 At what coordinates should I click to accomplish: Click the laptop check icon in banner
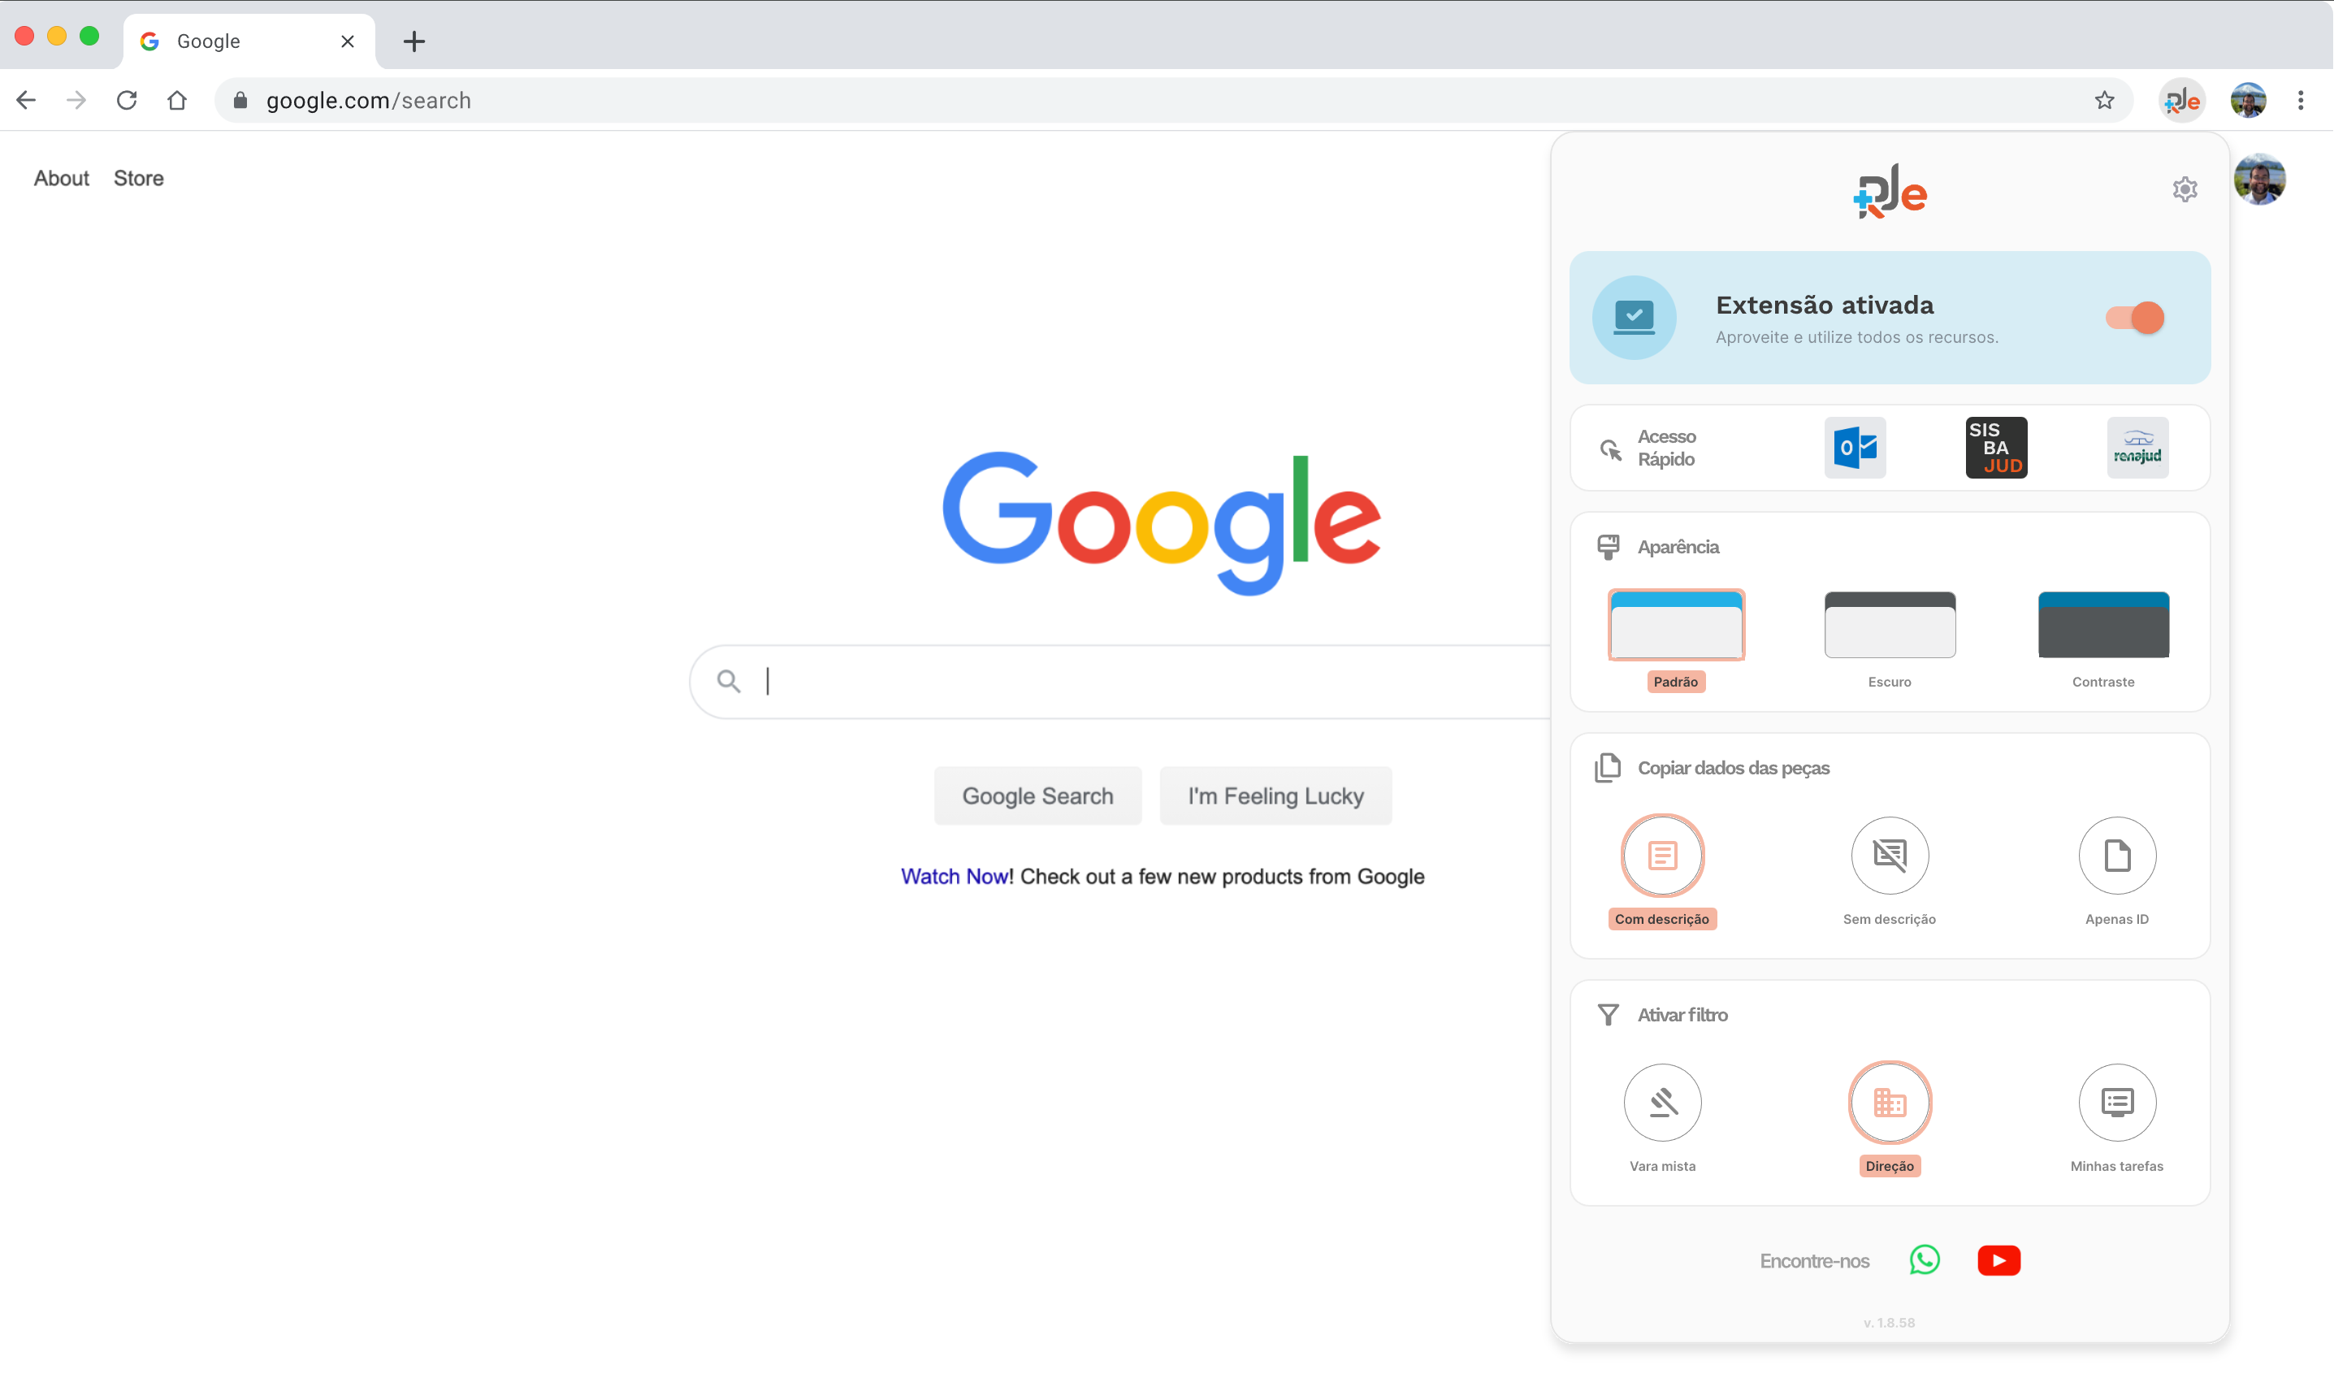click(x=1634, y=318)
